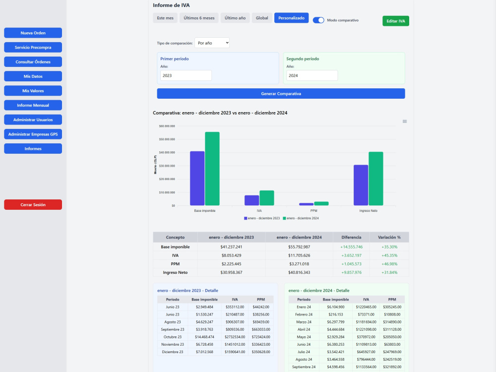The image size is (496, 372).
Task: Open Consultar Órdenes page
Action: tap(33, 62)
